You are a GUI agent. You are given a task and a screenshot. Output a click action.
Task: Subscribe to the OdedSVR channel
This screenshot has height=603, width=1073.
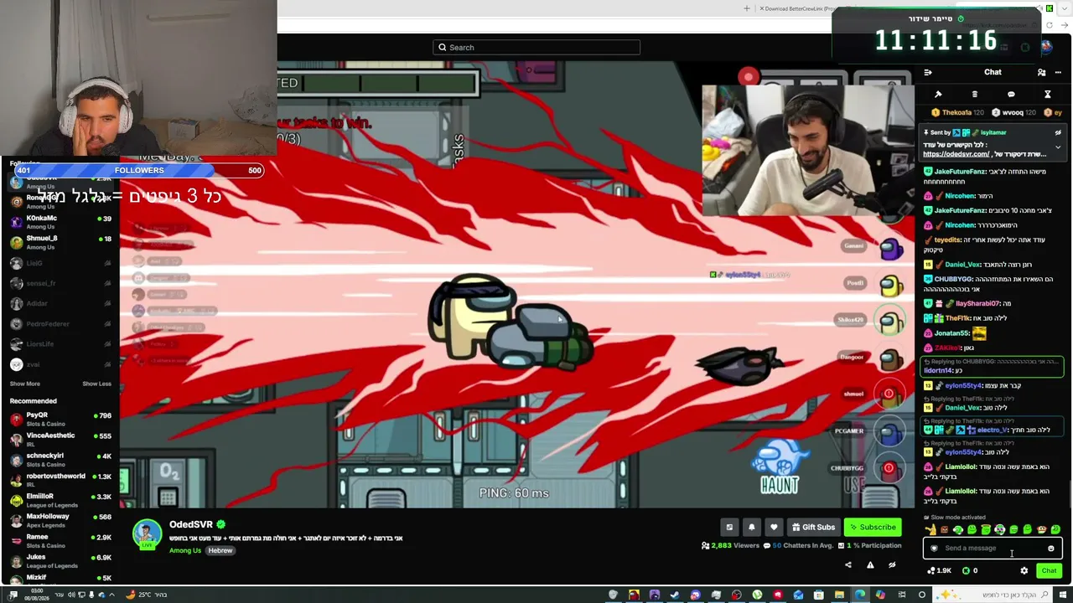(x=873, y=528)
